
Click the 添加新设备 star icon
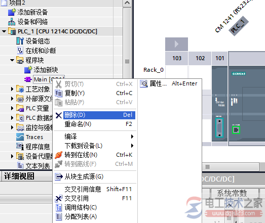[x=12, y=12]
